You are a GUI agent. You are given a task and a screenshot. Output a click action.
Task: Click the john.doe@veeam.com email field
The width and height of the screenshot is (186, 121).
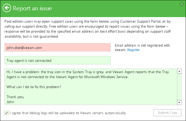pyautogui.click(x=57, y=48)
